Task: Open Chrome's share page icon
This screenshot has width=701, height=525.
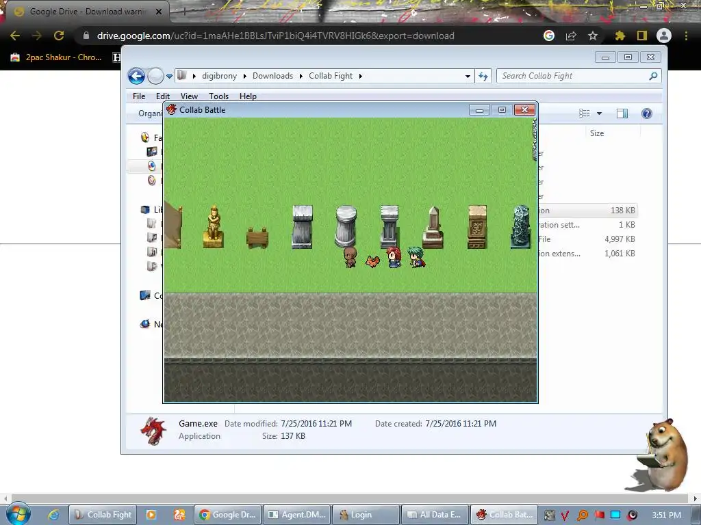Action: (x=571, y=36)
